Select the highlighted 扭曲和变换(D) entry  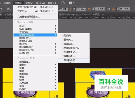tap(35, 35)
